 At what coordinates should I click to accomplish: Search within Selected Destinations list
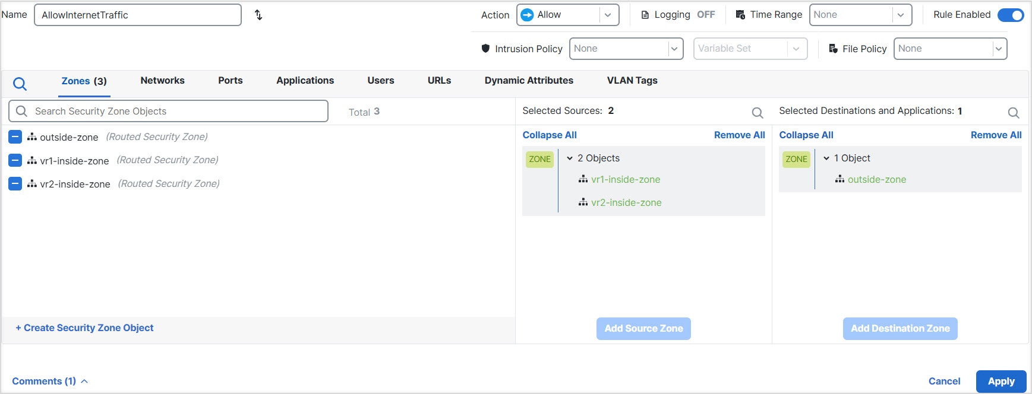click(1013, 112)
